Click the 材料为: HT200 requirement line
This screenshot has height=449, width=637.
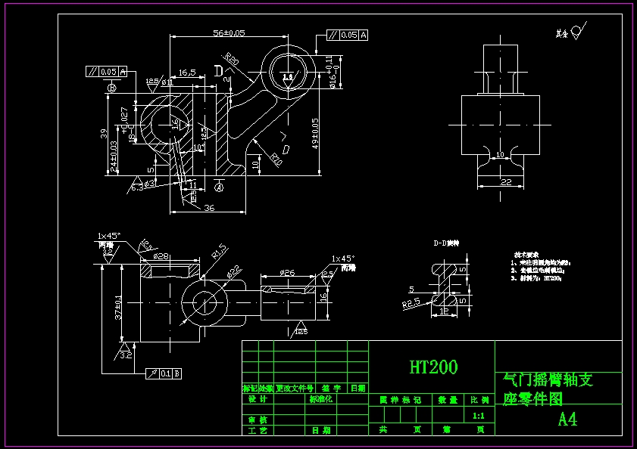point(536,278)
